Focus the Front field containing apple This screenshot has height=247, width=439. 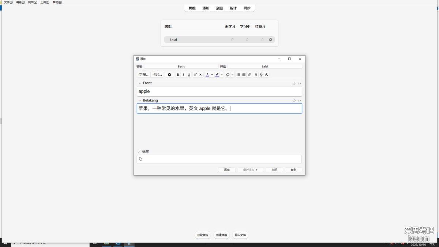[219, 91]
